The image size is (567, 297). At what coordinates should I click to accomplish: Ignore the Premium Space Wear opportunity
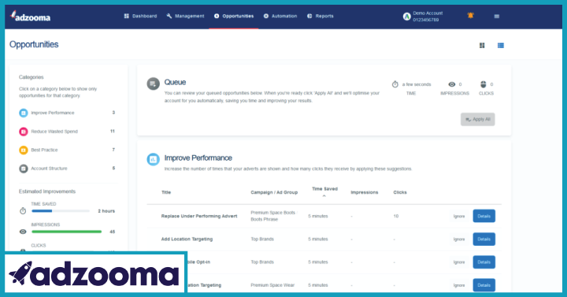pyautogui.click(x=459, y=285)
